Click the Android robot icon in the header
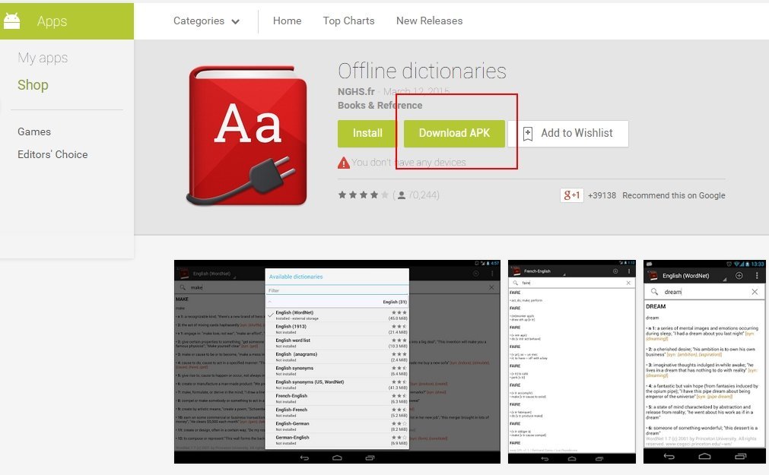The height and width of the screenshot is (475, 769). click(x=11, y=21)
